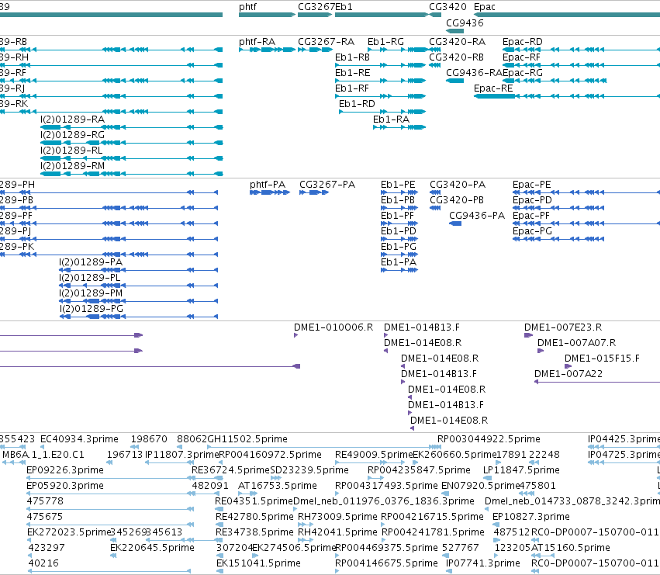Click the l(2)01289-RM transcript label
Viewport: 660px width, 575px height.
72,166
